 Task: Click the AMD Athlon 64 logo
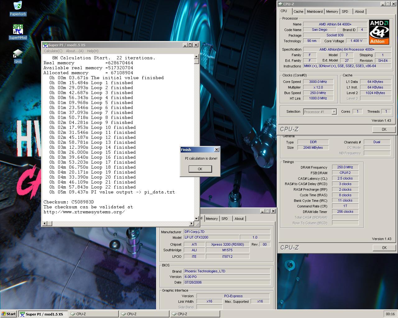379,32
